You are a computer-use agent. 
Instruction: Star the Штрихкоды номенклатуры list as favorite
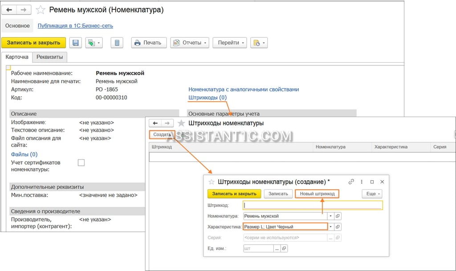click(x=181, y=123)
